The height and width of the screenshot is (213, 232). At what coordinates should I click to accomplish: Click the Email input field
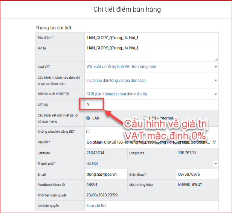[105, 175]
